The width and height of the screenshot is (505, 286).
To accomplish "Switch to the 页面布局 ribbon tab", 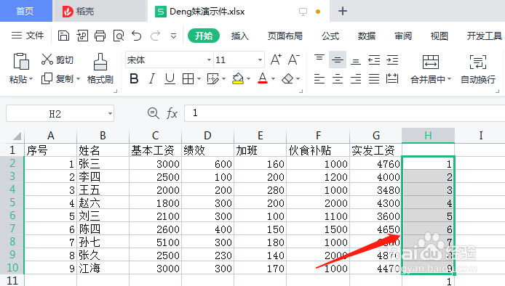I will 285,36.
